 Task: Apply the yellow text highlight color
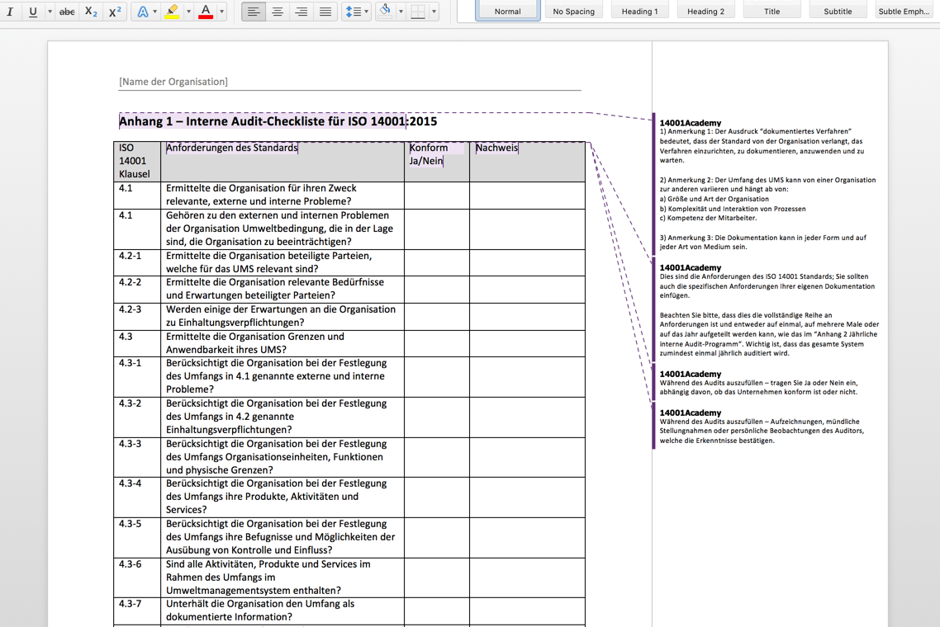coord(172,12)
